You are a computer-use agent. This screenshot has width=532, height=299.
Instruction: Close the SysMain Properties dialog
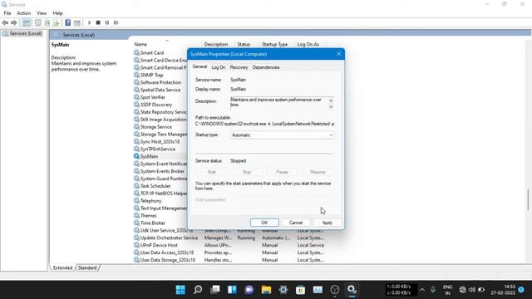pyautogui.click(x=338, y=54)
